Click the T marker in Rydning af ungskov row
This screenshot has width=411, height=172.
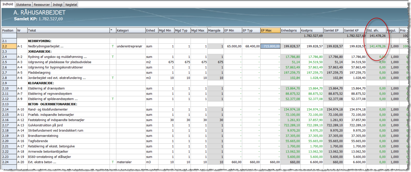113,57
